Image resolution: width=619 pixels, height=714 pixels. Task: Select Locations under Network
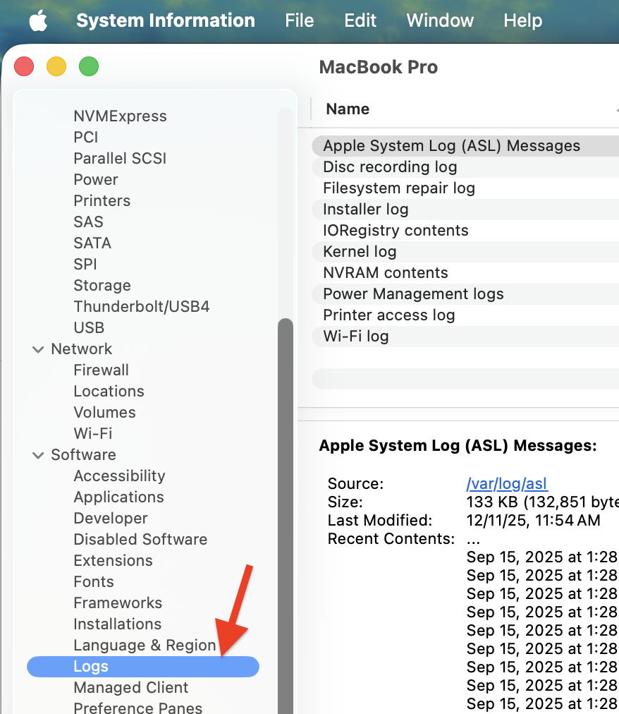[109, 391]
